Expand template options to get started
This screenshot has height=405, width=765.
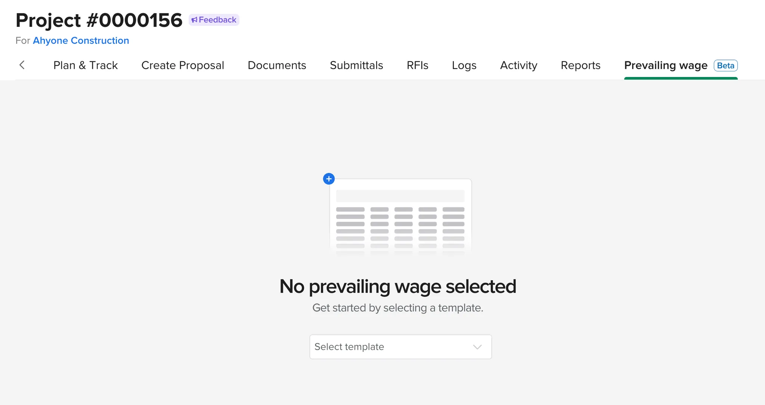pyautogui.click(x=400, y=347)
